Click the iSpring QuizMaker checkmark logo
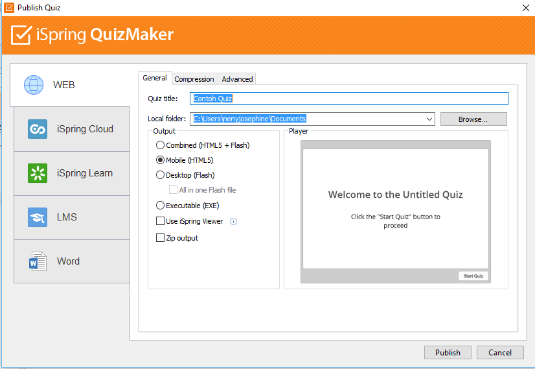535x369 pixels. click(21, 35)
